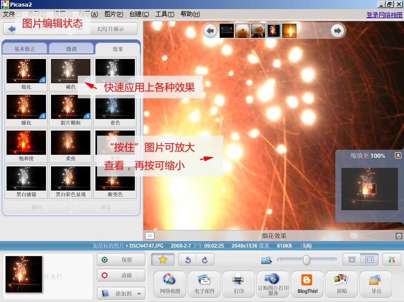
Task: Switch to the 基本修正 tab
Action: (x=25, y=49)
